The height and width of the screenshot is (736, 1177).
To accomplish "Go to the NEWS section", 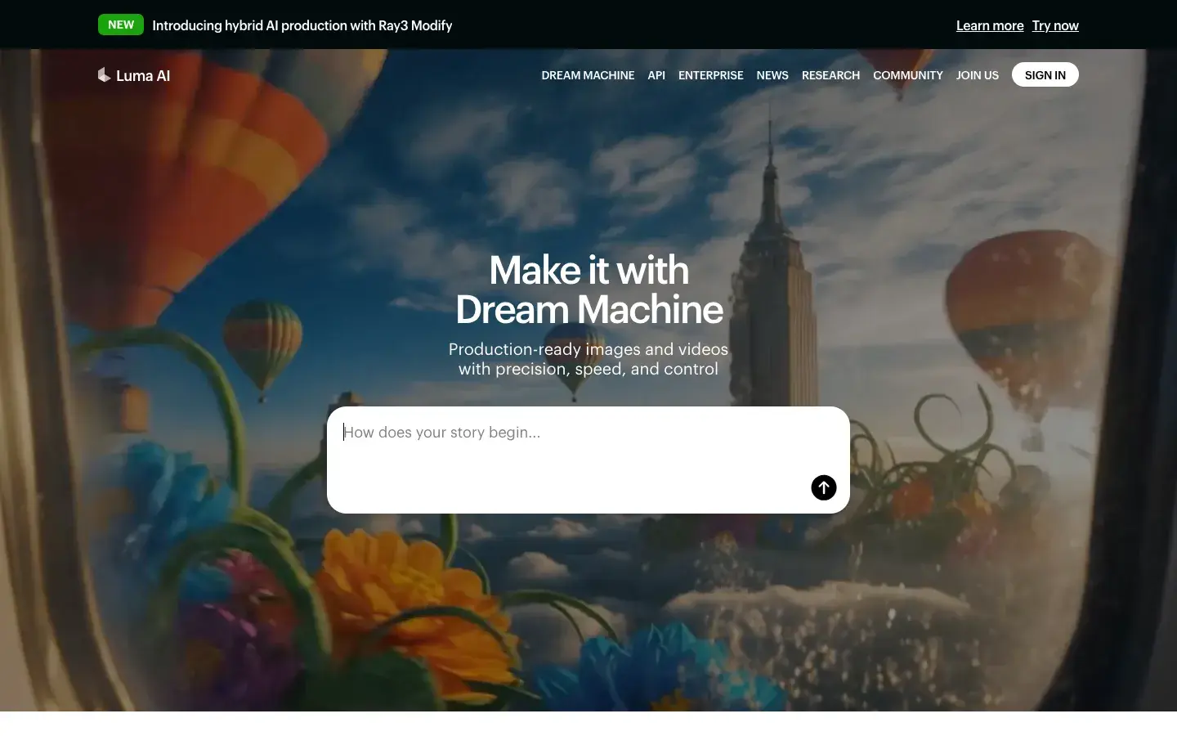I will tap(772, 75).
